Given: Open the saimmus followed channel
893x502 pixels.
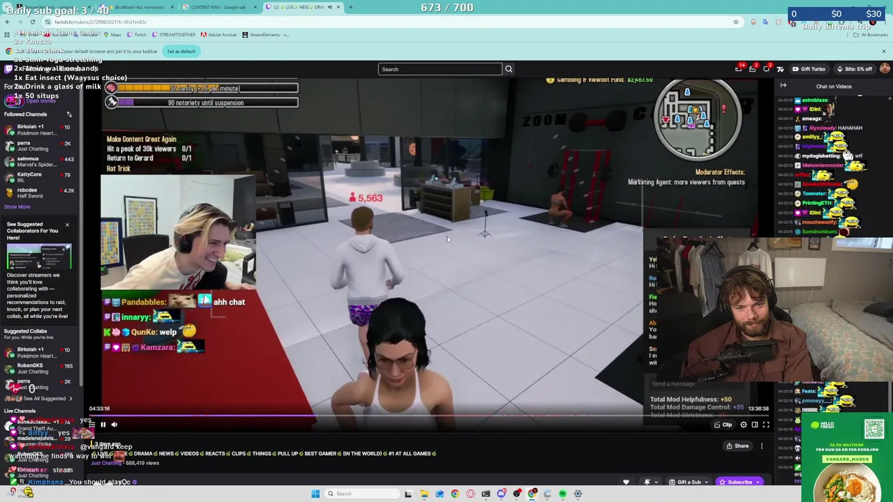Looking at the screenshot, I should coord(40,162).
